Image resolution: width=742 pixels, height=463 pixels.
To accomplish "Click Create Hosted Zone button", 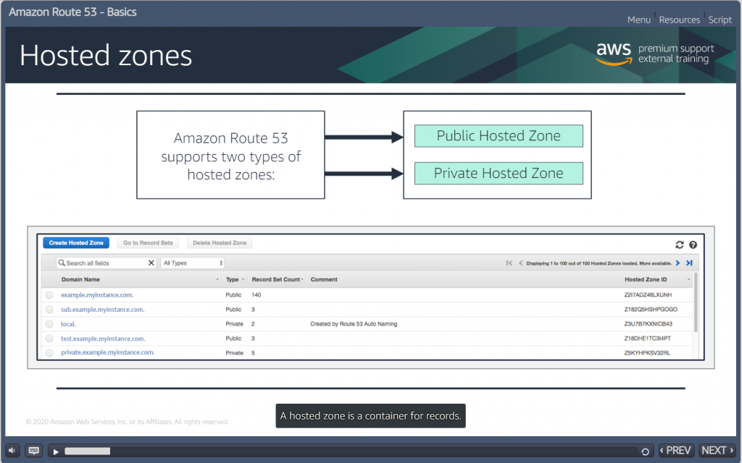I will pyautogui.click(x=76, y=243).
